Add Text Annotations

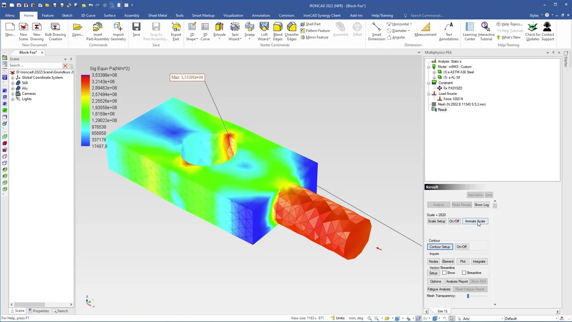[449, 31]
